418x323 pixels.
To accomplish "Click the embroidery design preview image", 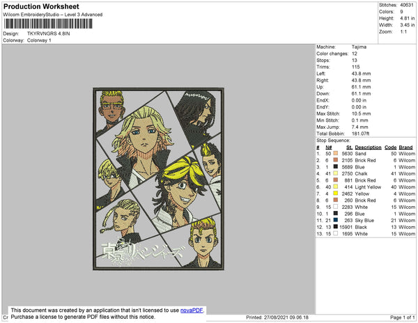I will (x=158, y=179).
